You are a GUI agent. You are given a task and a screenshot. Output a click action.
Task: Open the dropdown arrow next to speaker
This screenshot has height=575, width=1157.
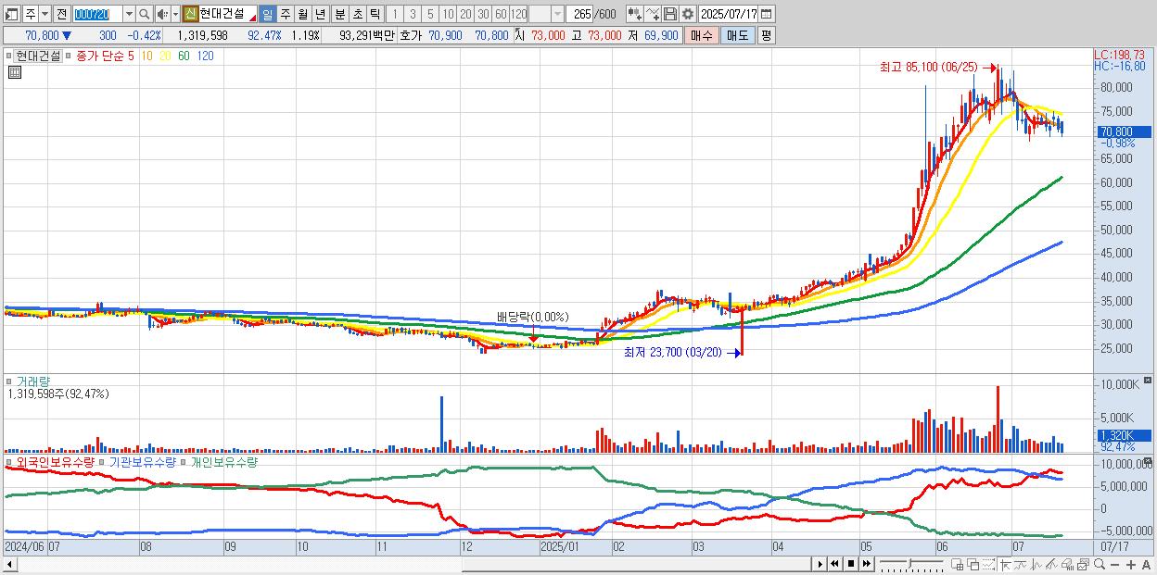pyautogui.click(x=175, y=14)
